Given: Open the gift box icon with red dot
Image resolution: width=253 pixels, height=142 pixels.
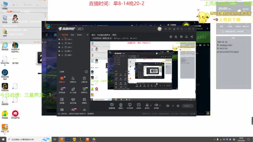Looking at the screenshot, I should coord(171,37).
